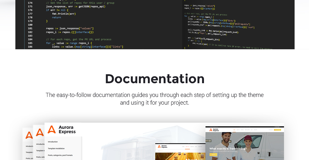Click line 181 repos := json_response
This screenshot has width=309, height=160.
click(70, 28)
